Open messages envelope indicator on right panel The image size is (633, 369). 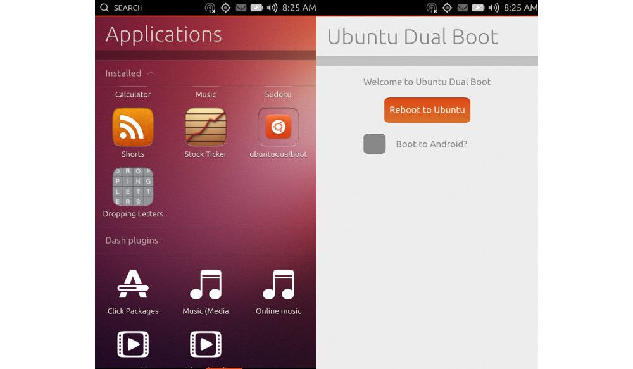click(x=463, y=8)
